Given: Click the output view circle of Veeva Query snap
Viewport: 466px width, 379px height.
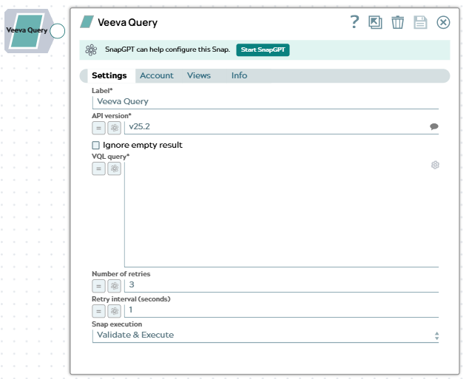Looking at the screenshot, I should (x=58, y=31).
